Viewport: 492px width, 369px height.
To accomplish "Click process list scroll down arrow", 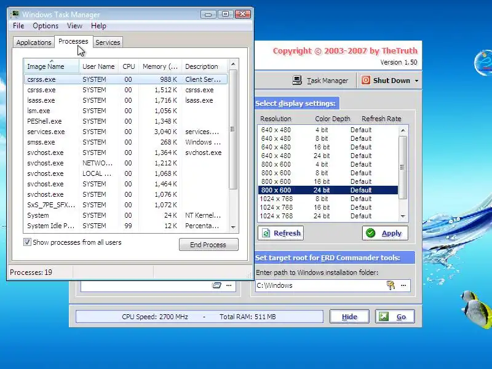I will 233,227.
